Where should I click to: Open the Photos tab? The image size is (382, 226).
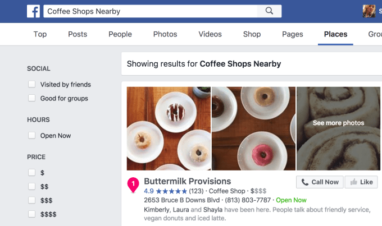[x=165, y=34]
